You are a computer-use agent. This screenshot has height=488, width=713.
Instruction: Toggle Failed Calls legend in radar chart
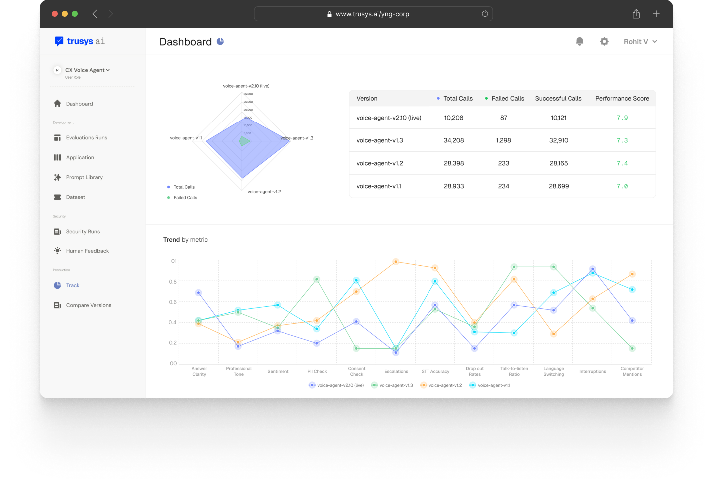pyautogui.click(x=182, y=198)
